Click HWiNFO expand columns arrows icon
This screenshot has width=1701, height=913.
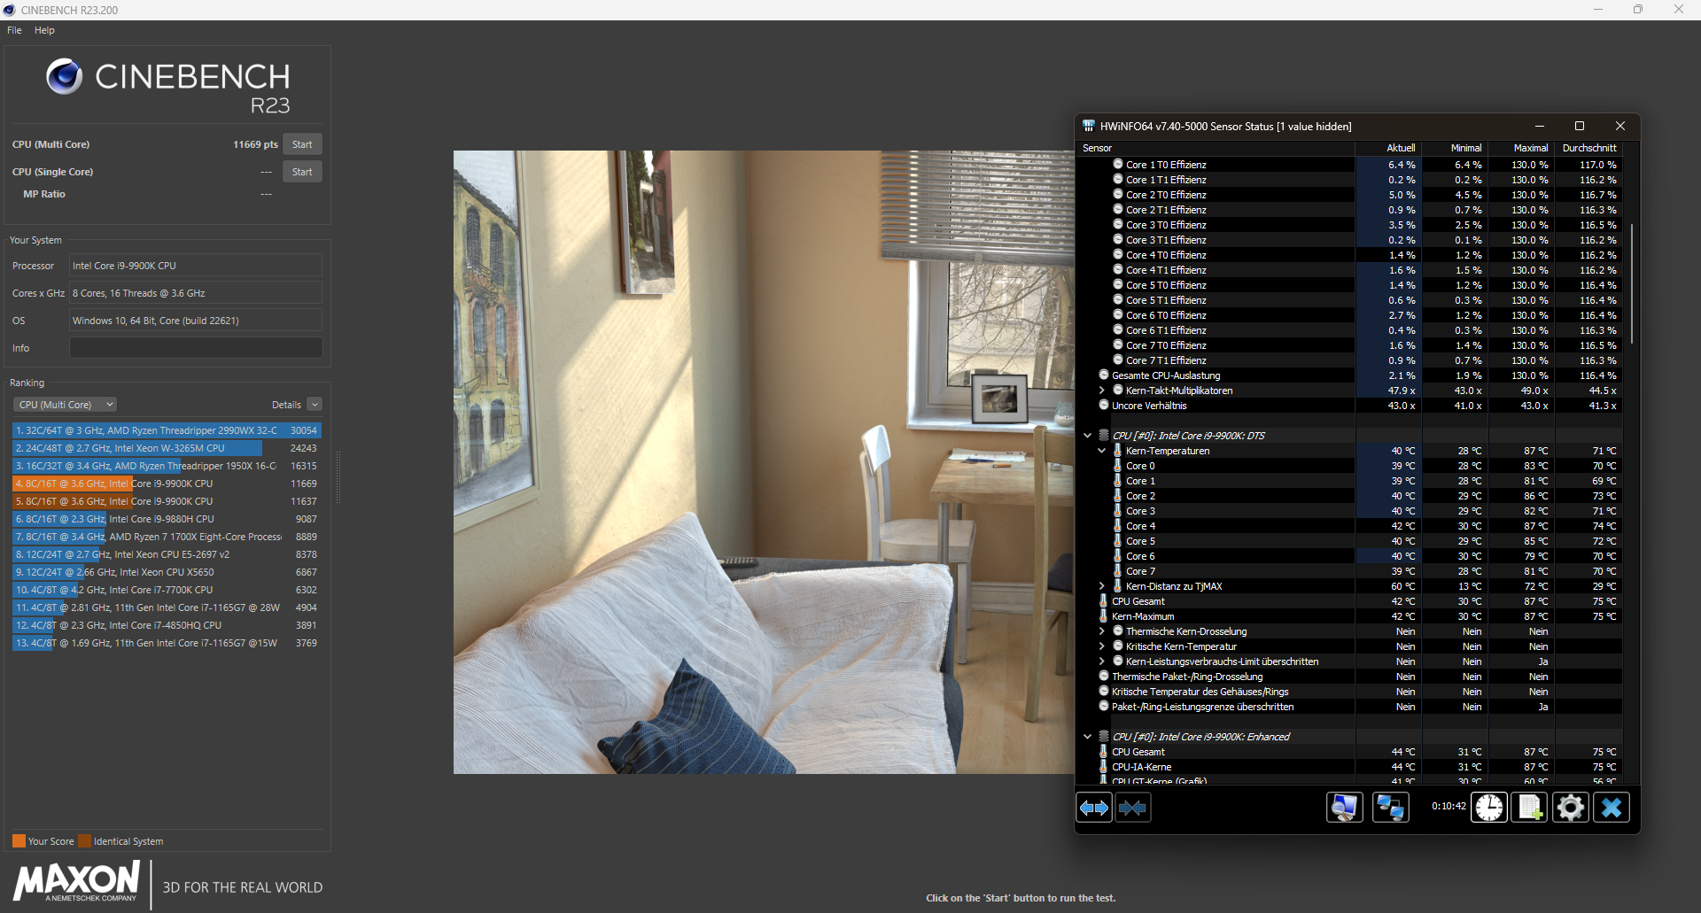(1094, 808)
